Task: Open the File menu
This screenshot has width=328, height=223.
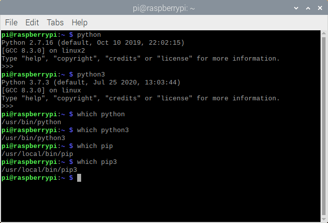Action: tap(11, 22)
